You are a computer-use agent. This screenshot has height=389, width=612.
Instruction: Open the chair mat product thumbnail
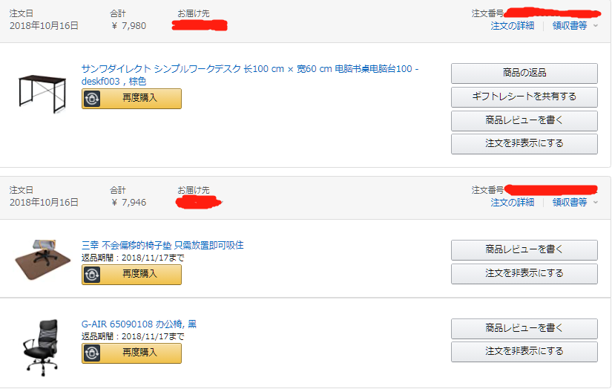point(42,259)
